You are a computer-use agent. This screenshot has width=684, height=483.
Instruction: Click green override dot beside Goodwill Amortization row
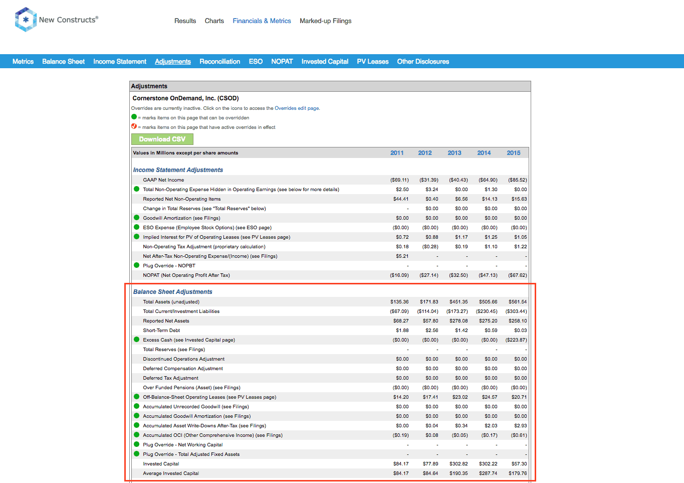136,218
